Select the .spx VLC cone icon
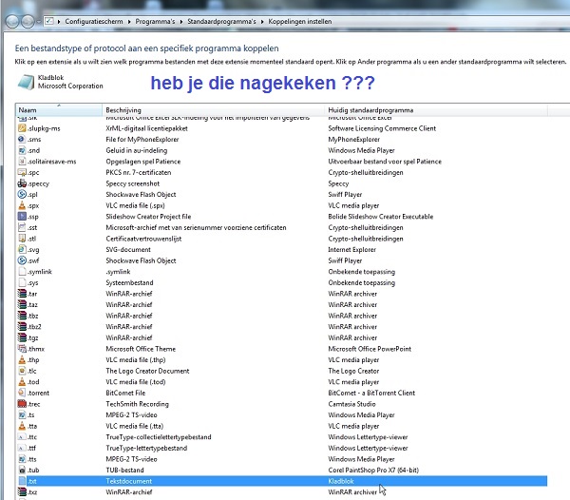 coord(22,205)
